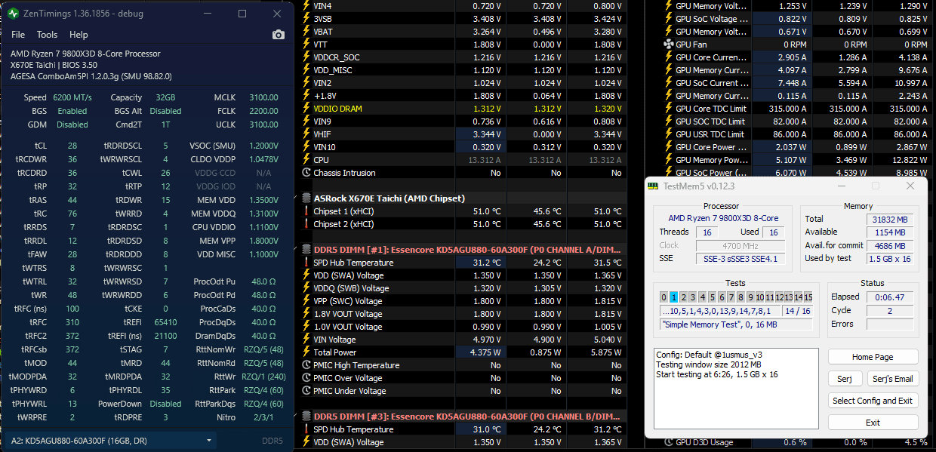Click the GPU D3D Usage sensor icon
Image resolution: width=936 pixels, height=452 pixels.
coord(668,442)
